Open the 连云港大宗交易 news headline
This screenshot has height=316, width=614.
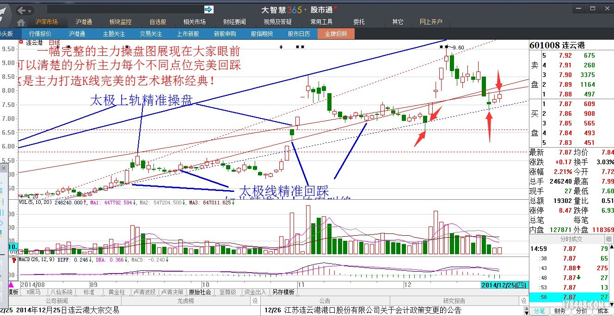pos(68,310)
